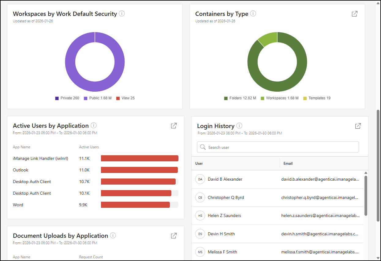Sort Login History by User column header
Viewport: 381px width, 261px height.
pos(199,164)
